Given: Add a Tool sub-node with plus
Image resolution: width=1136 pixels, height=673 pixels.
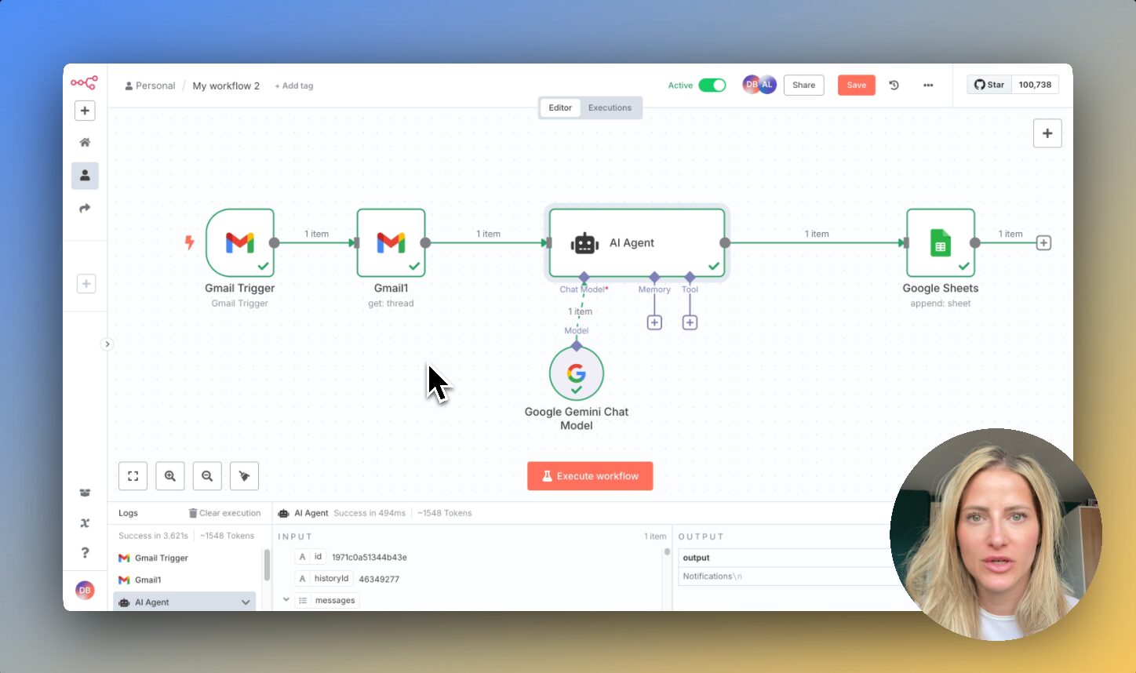Looking at the screenshot, I should [x=690, y=322].
